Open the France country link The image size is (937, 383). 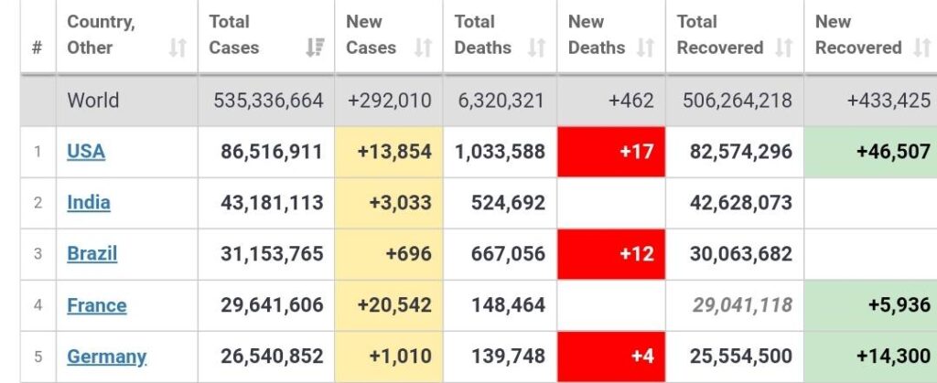96,305
